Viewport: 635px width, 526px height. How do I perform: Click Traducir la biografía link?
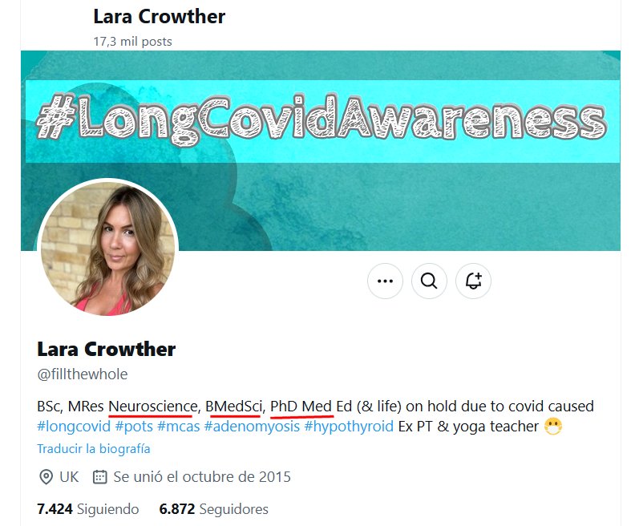94,449
